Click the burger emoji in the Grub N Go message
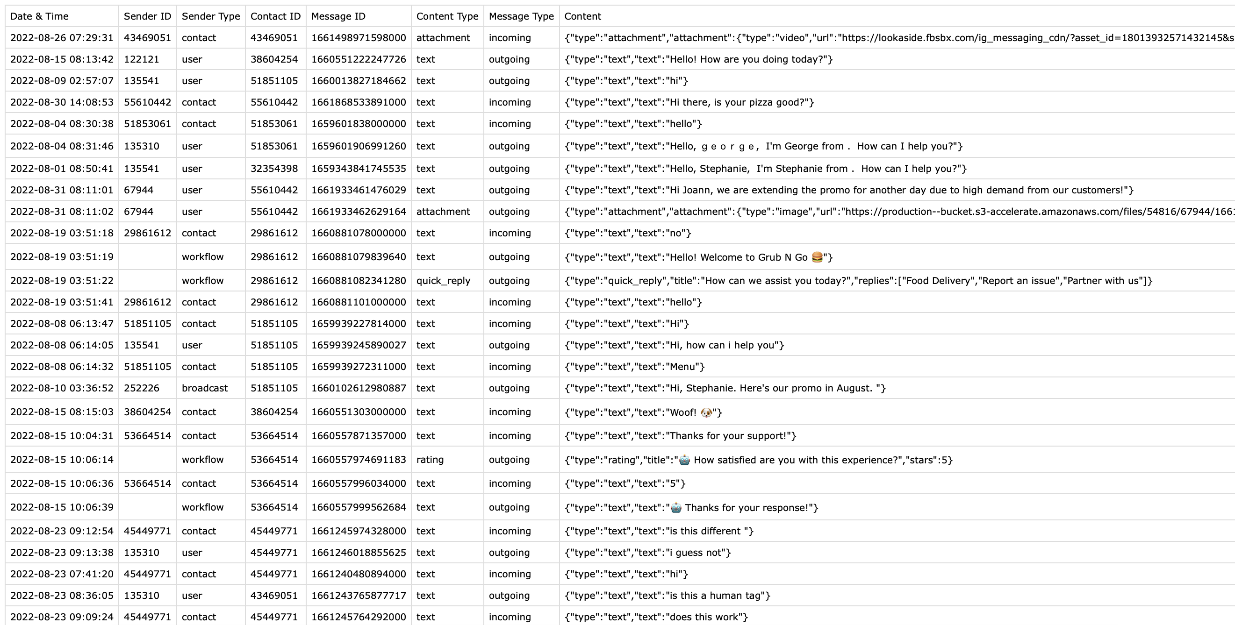 point(817,257)
